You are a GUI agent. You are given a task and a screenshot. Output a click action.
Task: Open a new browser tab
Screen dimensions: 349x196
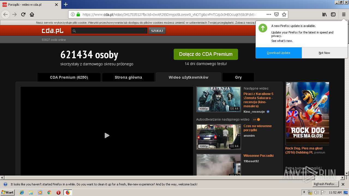(x=65, y=4)
